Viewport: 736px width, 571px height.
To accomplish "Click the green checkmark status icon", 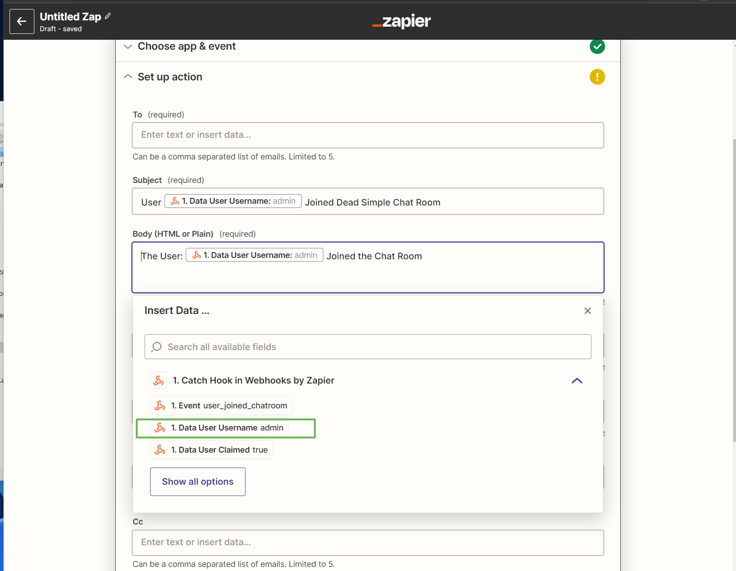I will coord(597,46).
